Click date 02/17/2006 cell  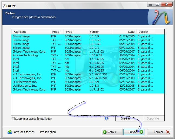click(127, 82)
